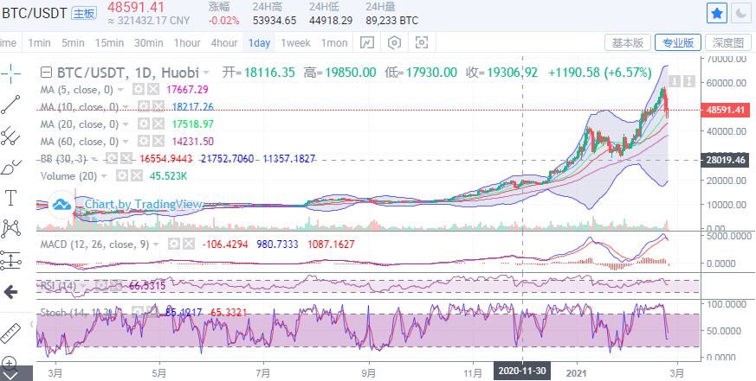
Task: Open chart settings hexagon icon
Action: click(x=395, y=42)
